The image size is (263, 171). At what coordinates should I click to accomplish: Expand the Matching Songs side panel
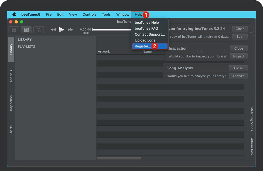click(252, 119)
